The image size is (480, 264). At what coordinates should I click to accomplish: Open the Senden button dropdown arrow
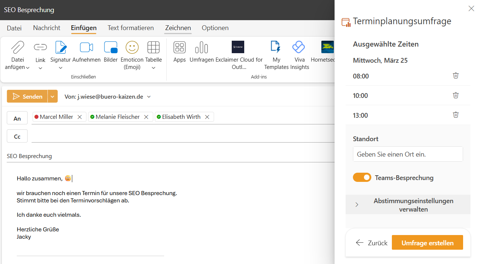[x=53, y=96]
